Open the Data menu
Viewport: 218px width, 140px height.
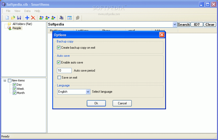27,11
